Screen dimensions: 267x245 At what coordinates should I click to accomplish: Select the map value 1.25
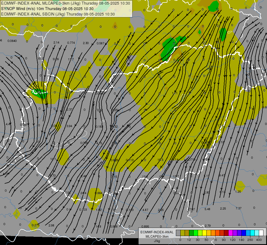pos(238,192)
